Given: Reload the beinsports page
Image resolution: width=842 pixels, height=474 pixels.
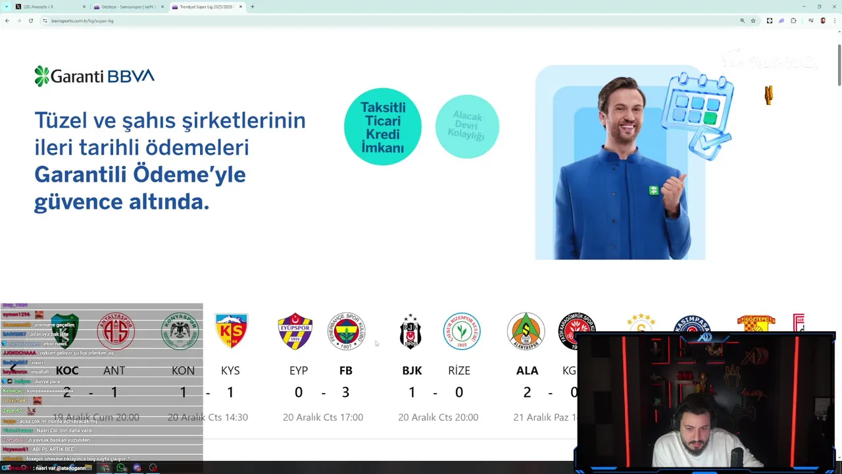Looking at the screenshot, I should 30,20.
